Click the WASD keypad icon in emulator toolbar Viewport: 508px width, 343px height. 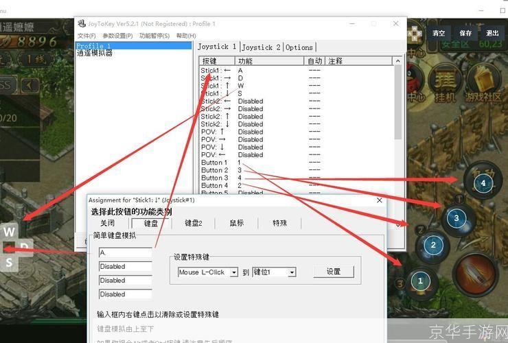(415, 34)
